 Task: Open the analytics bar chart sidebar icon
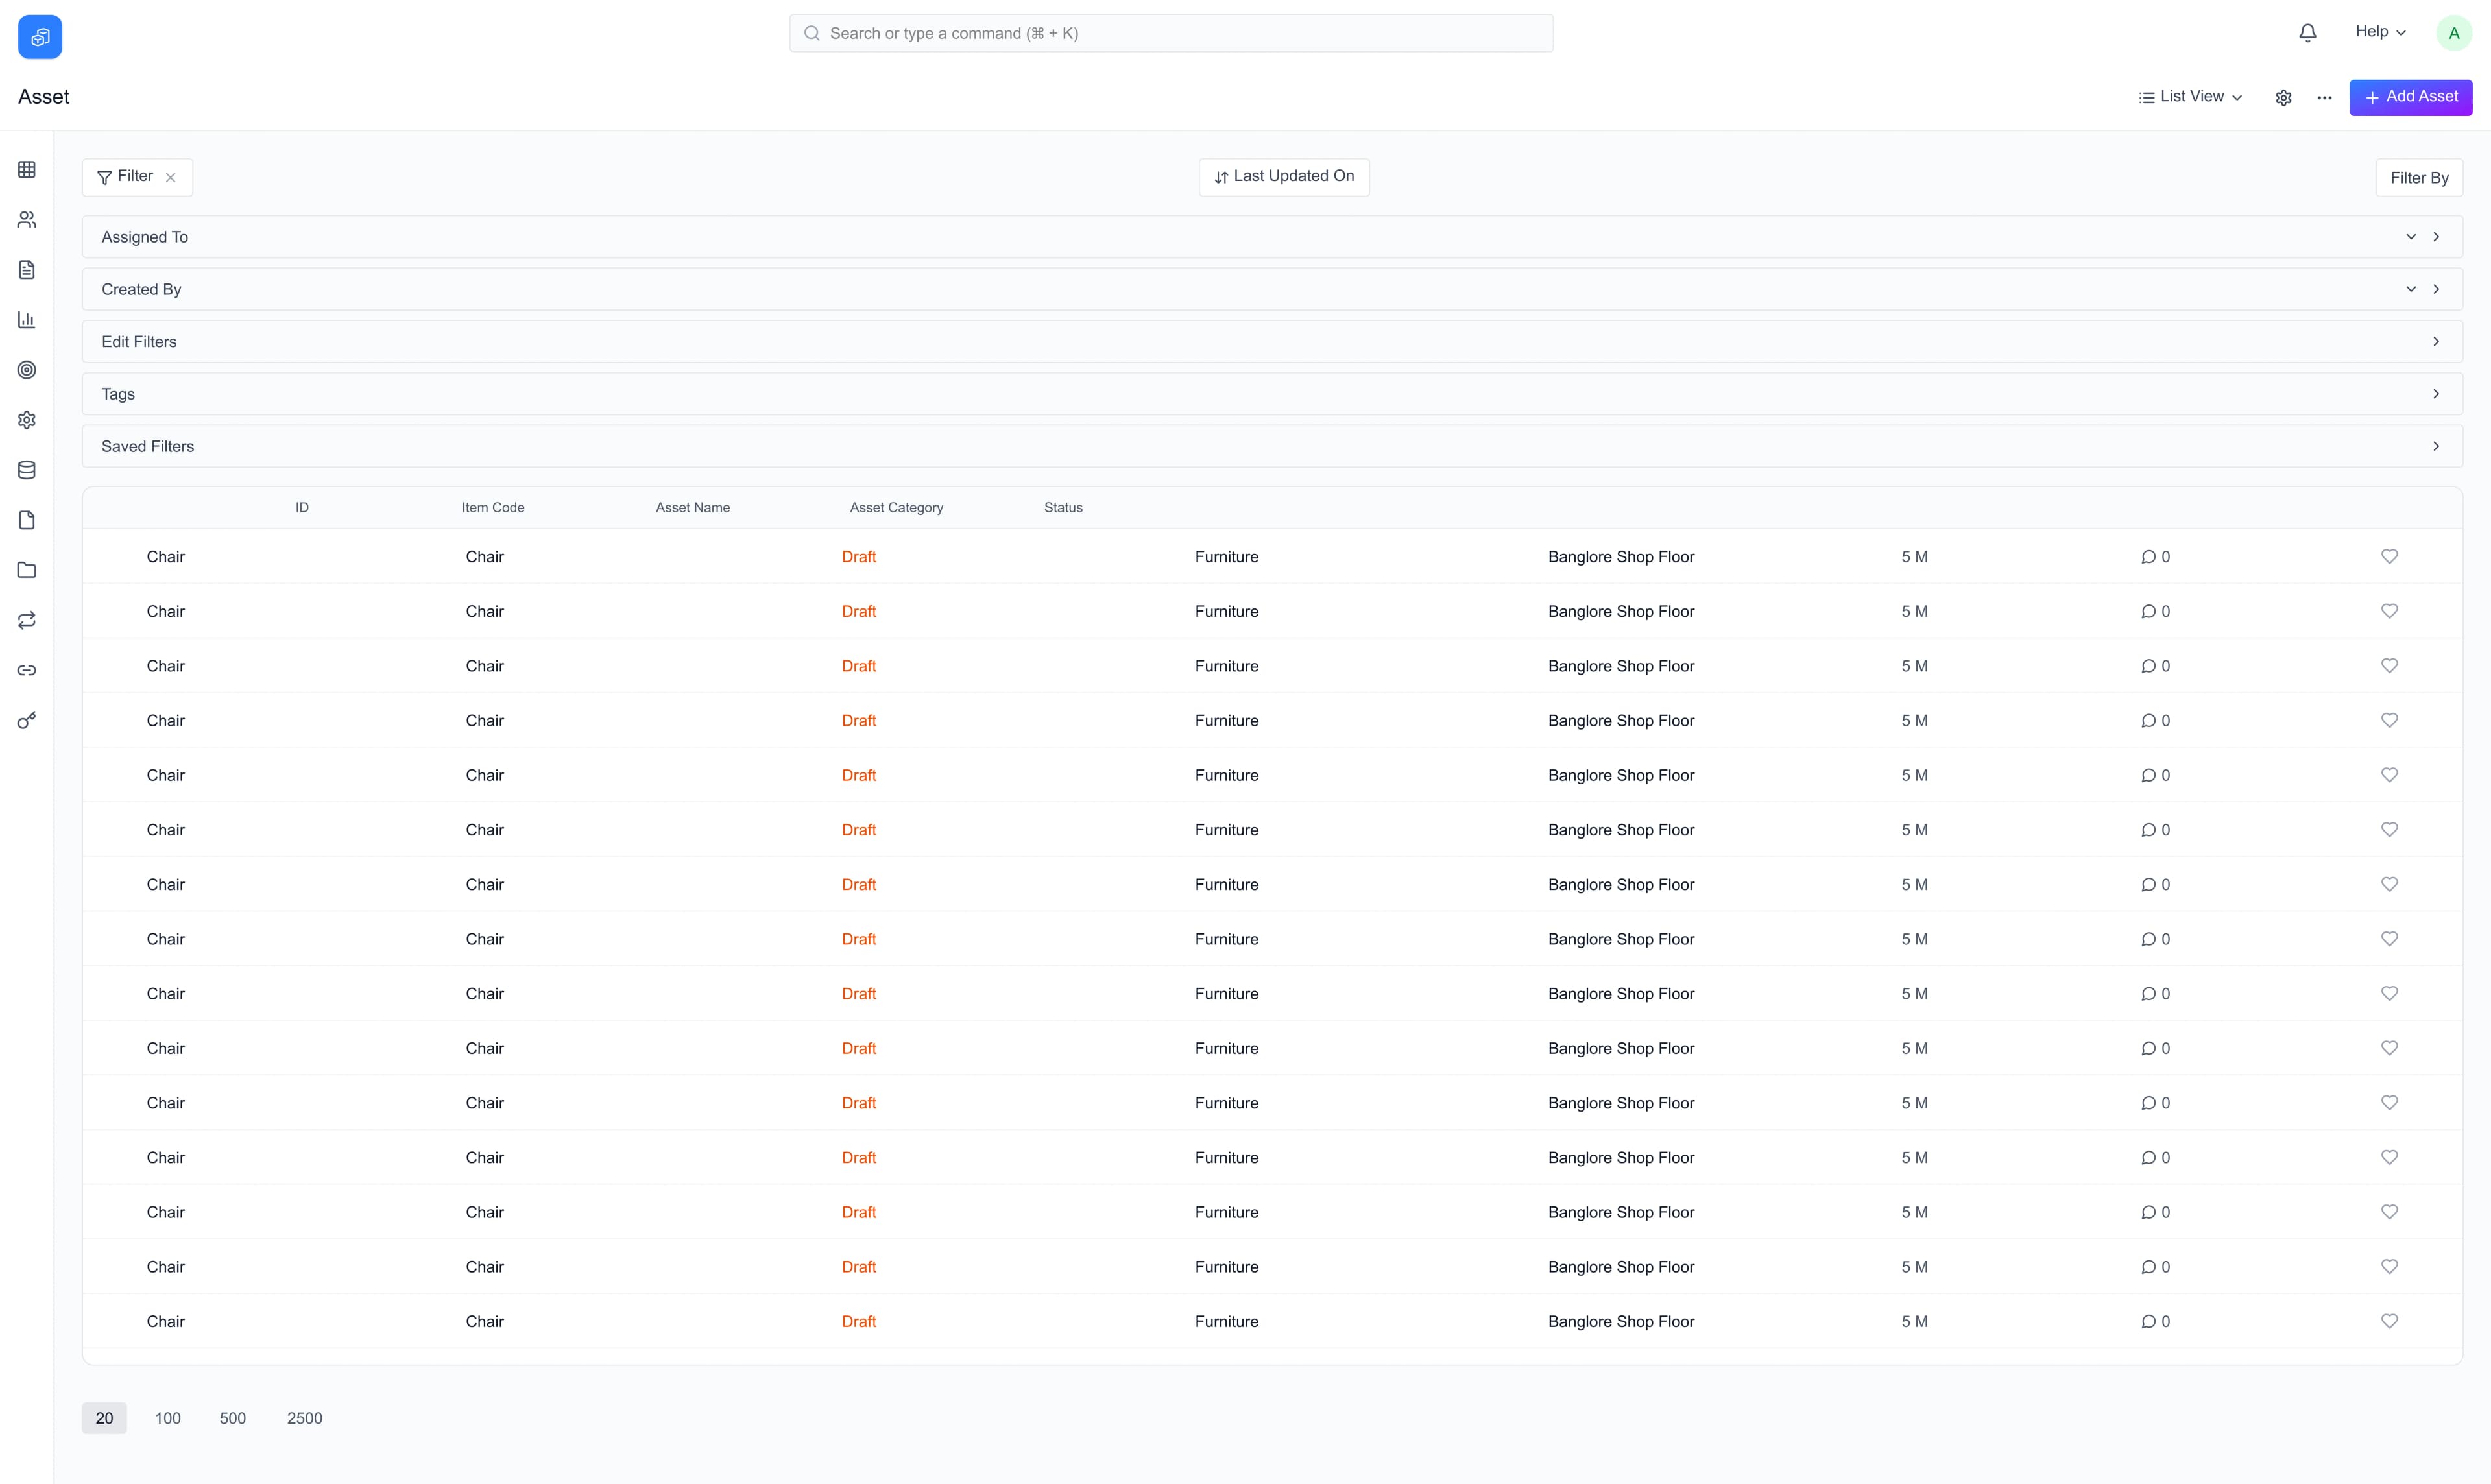[26, 320]
